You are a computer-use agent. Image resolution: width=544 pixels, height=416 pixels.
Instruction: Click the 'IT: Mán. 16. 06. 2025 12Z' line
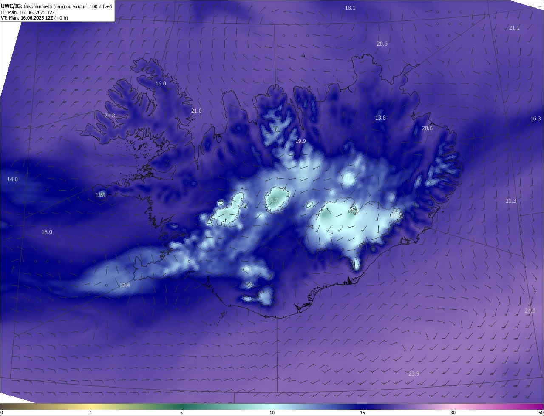(28, 12)
